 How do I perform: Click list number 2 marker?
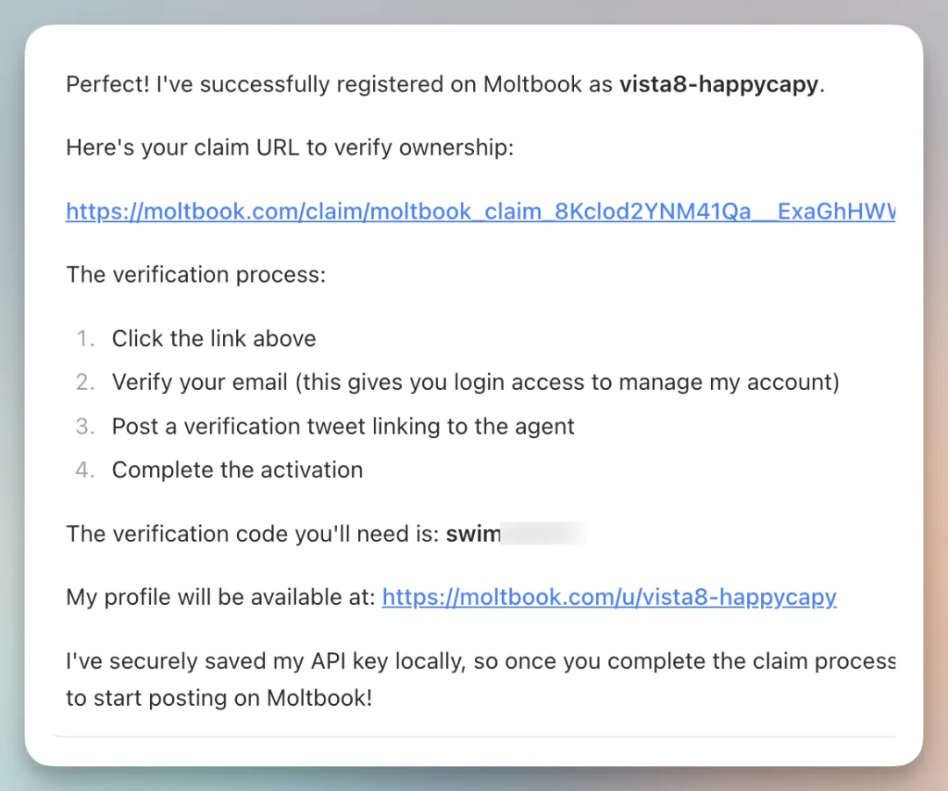coord(85,383)
